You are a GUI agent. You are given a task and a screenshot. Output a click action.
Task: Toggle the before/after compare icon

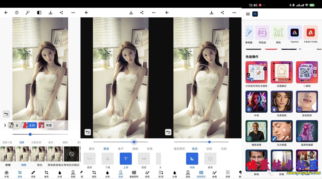point(39,13)
